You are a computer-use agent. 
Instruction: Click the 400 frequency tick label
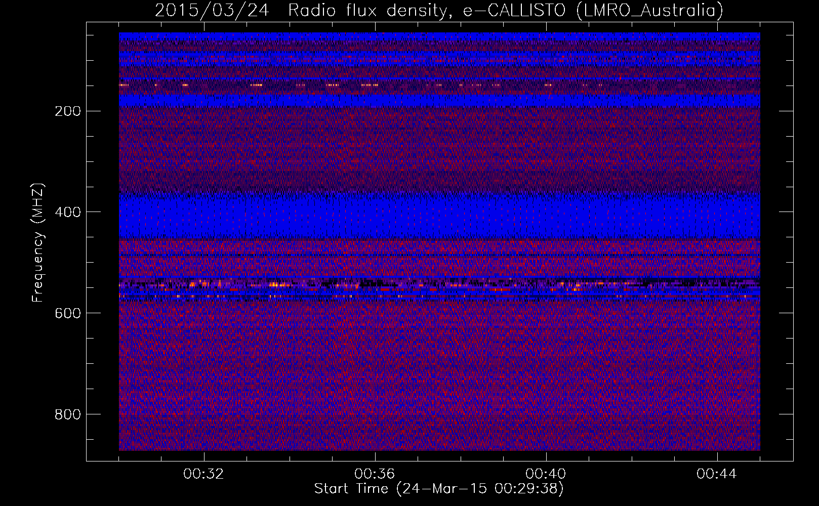(x=67, y=212)
